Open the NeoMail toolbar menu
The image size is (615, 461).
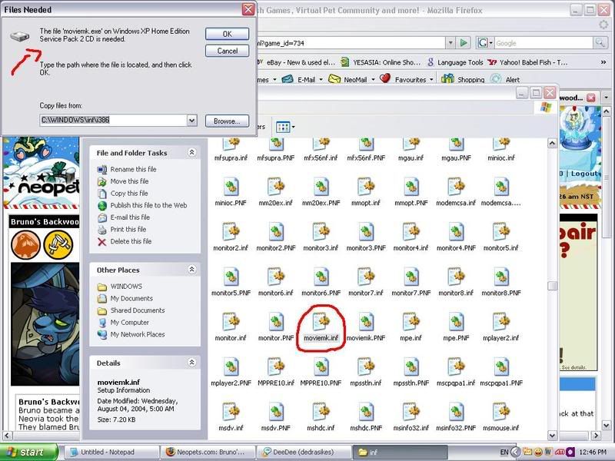click(351, 80)
